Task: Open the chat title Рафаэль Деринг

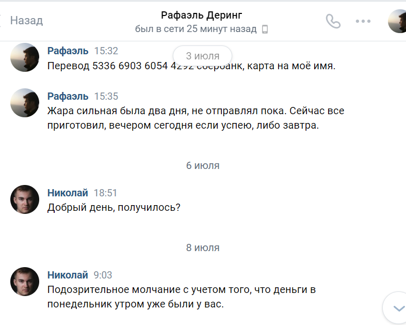Action: [x=201, y=15]
